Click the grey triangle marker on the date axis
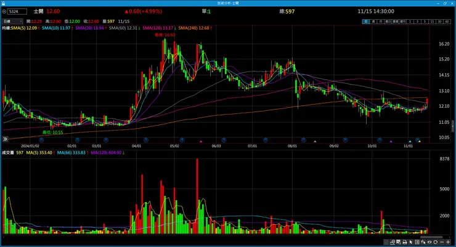 tap(315, 142)
